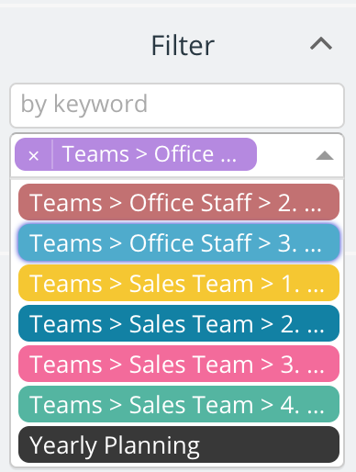Select the Teams > Sales Team > 2. option
The image size is (356, 472).
click(179, 323)
